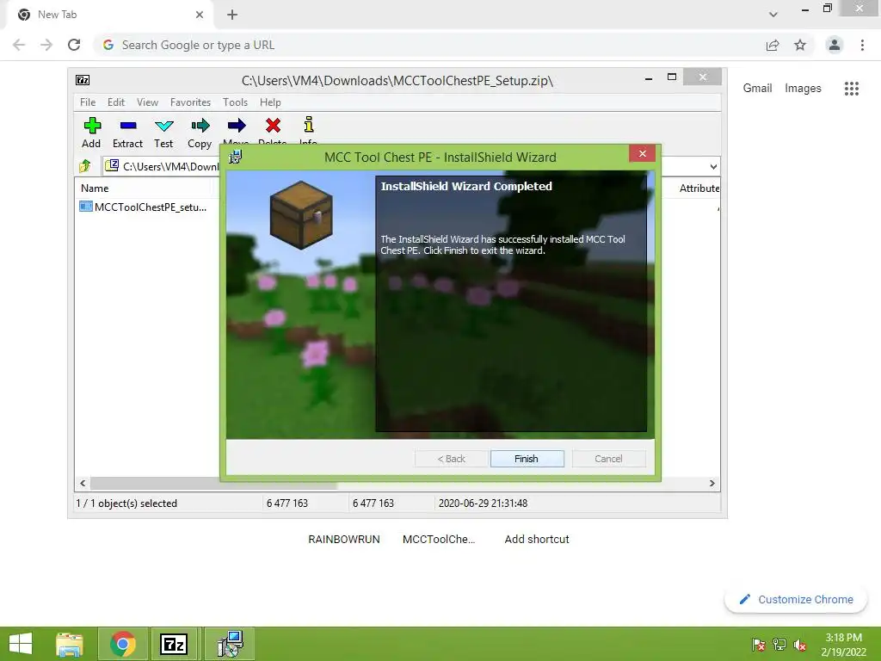Open File Explorer from the taskbar
881x661 pixels.
(70, 644)
